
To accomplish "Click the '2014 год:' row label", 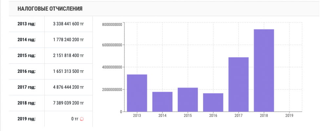I will pyautogui.click(x=27, y=40).
